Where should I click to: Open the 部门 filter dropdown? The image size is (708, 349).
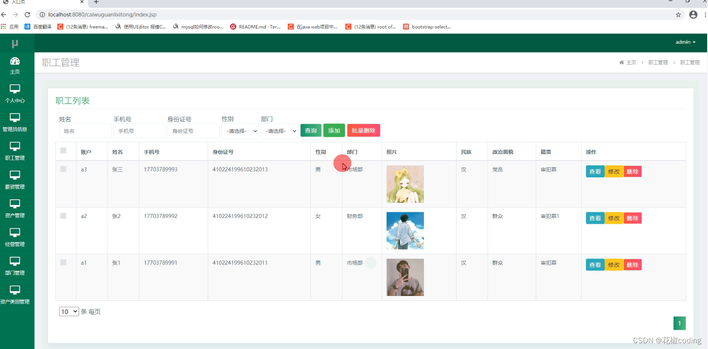(280, 131)
